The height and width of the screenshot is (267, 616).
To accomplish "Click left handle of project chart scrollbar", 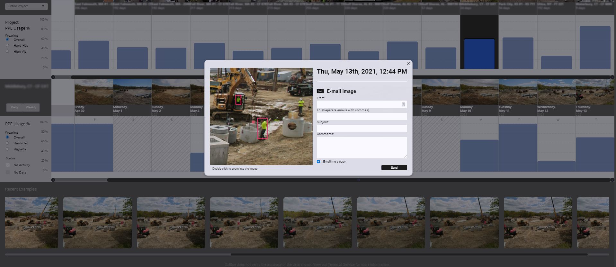I will (53, 77).
